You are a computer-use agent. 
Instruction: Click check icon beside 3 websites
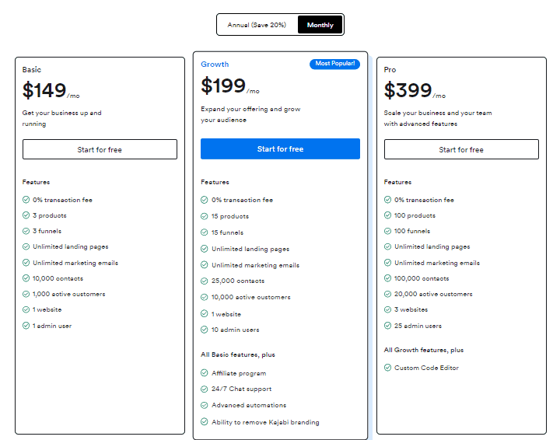pos(387,309)
